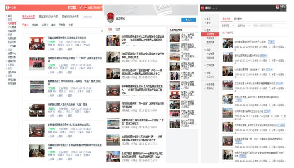Collapse the 收益 group in left sidebar
The image size is (294, 168).
point(10,50)
